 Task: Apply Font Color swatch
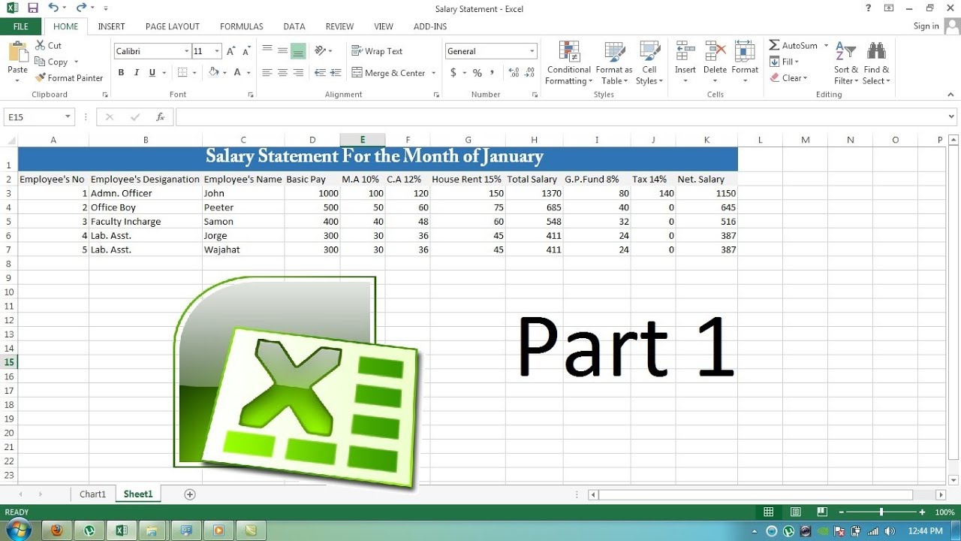click(237, 73)
